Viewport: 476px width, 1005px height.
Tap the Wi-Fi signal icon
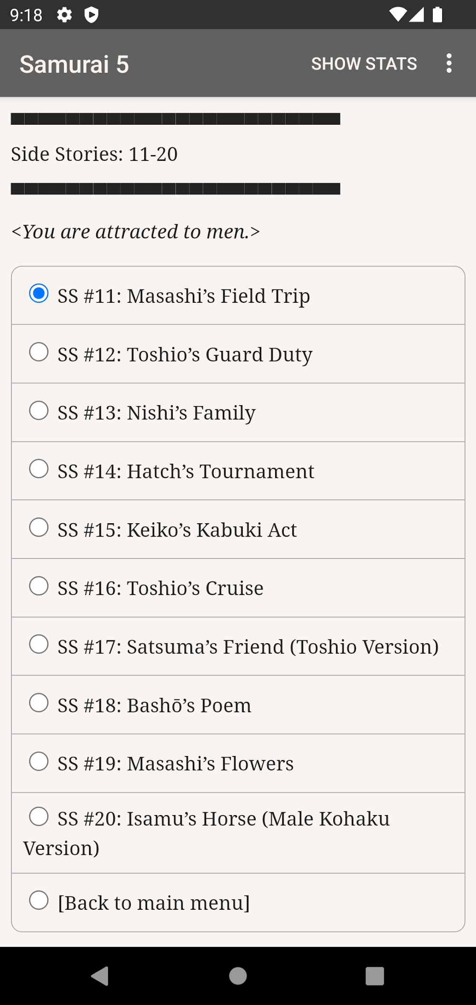397,15
